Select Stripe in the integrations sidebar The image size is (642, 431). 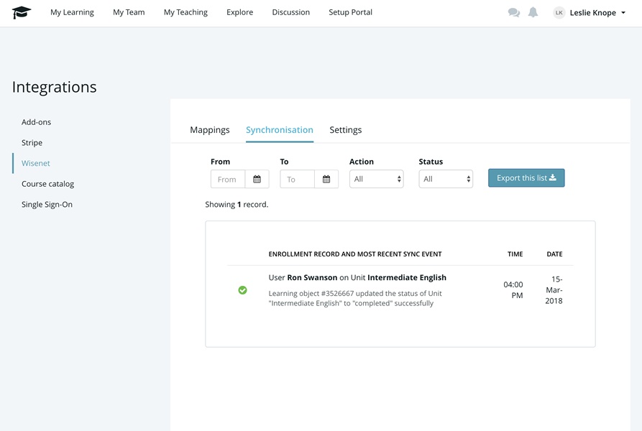click(32, 143)
